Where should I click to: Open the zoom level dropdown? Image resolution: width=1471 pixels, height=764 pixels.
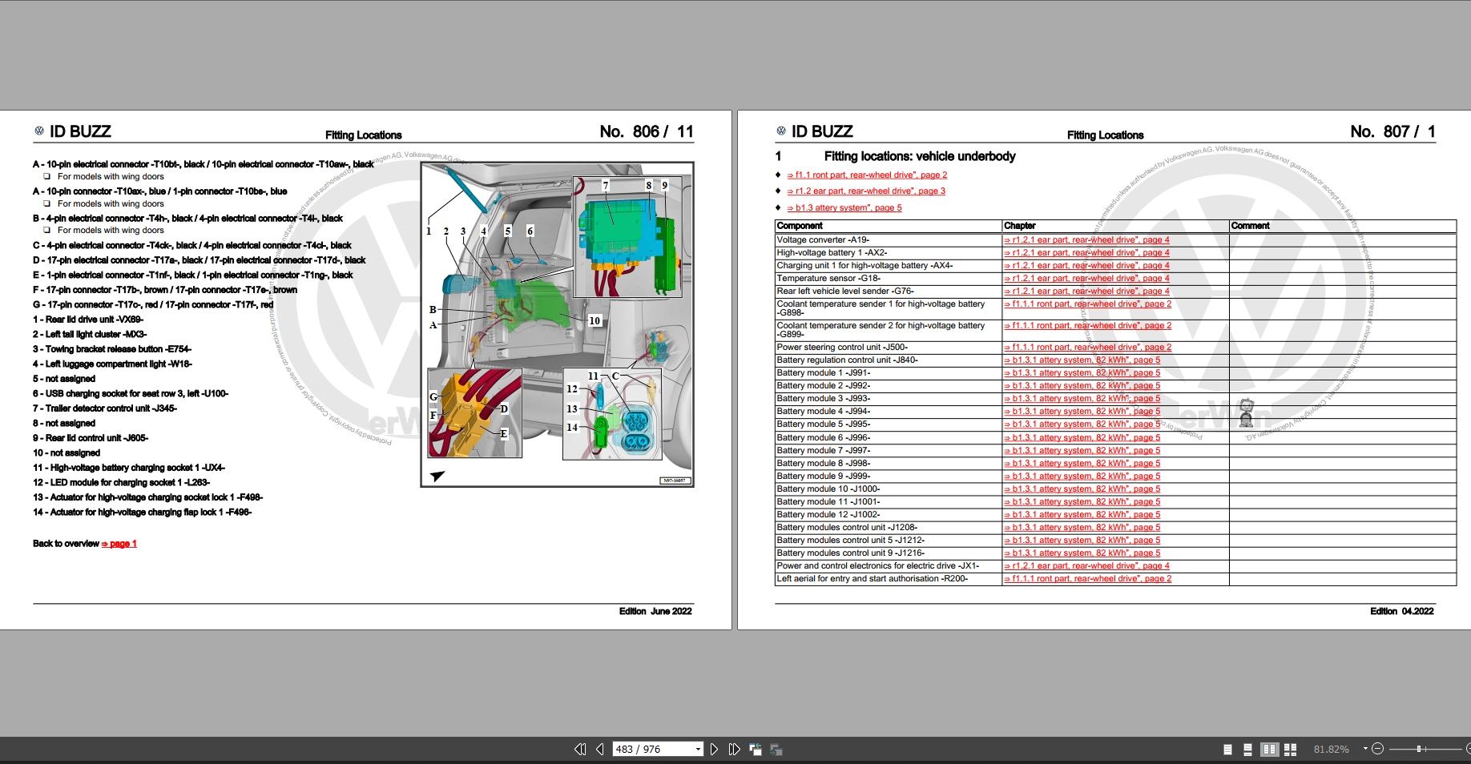1332,749
